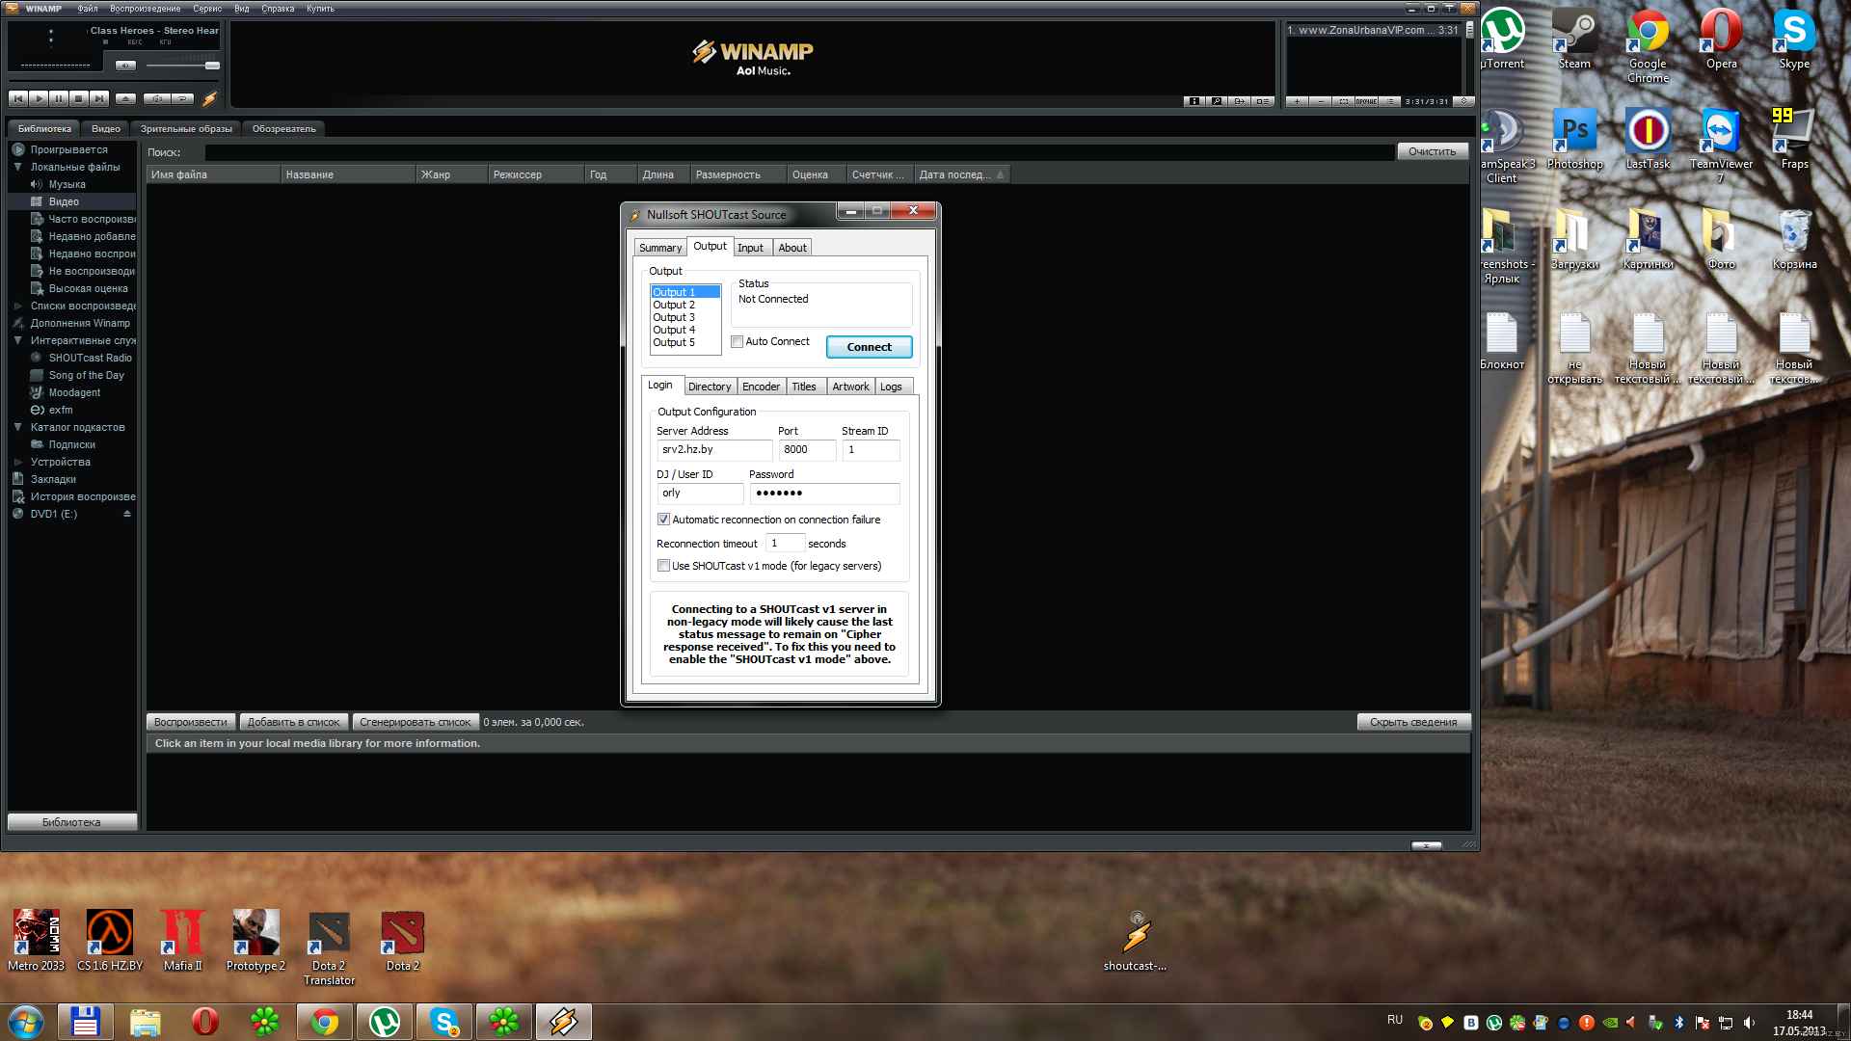This screenshot has width=1851, height=1041.
Task: Click the Скрыть сведения button
Action: pos(1413,722)
